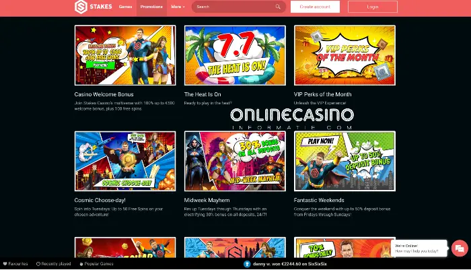The width and height of the screenshot is (471, 270).
Task: Open the Casino Welcome Bonus banner
Action: pos(125,55)
